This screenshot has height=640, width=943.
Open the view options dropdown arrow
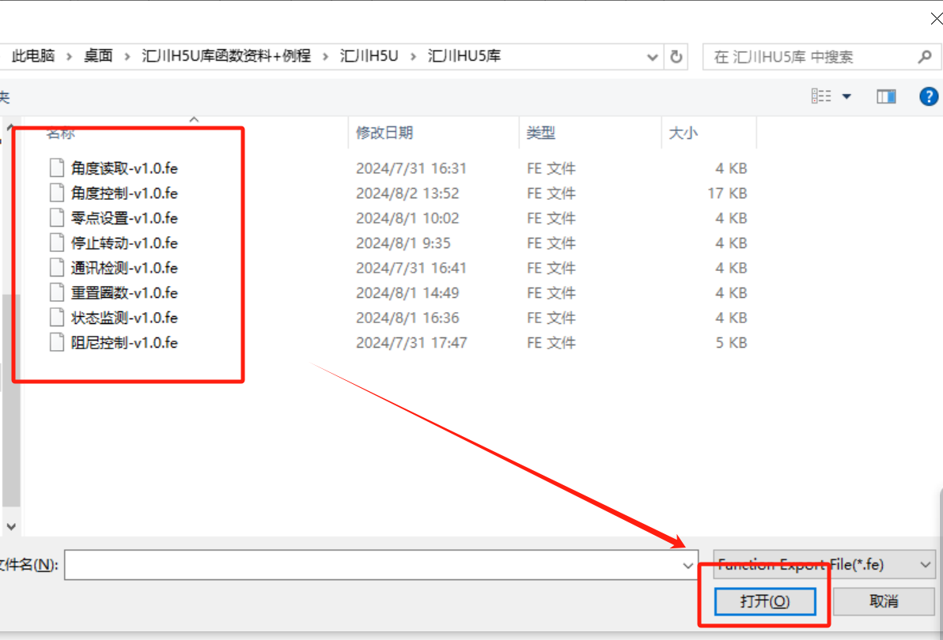click(x=846, y=96)
